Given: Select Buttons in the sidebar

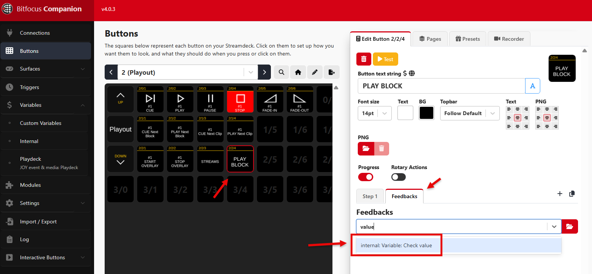Looking at the screenshot, I should point(45,51).
